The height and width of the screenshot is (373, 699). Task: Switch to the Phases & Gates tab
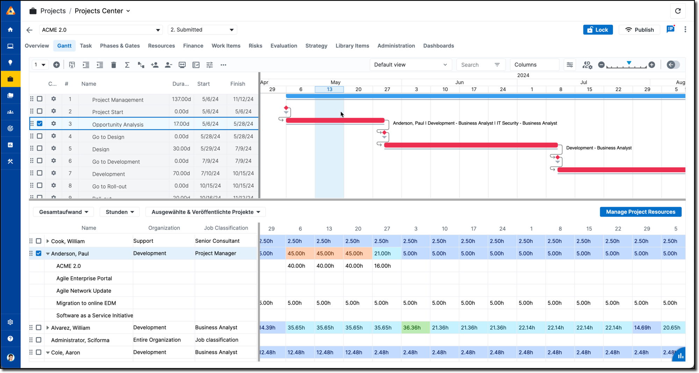pyautogui.click(x=120, y=46)
